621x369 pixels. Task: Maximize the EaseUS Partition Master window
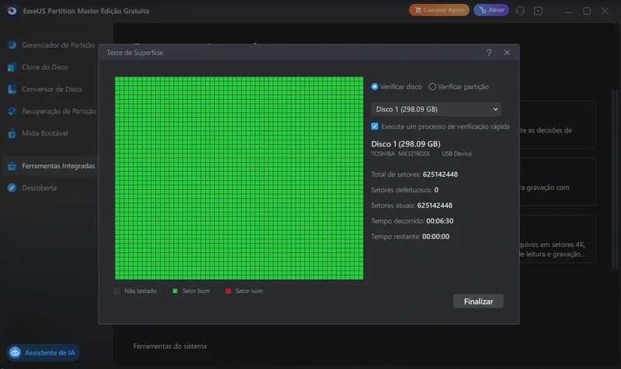tap(587, 11)
